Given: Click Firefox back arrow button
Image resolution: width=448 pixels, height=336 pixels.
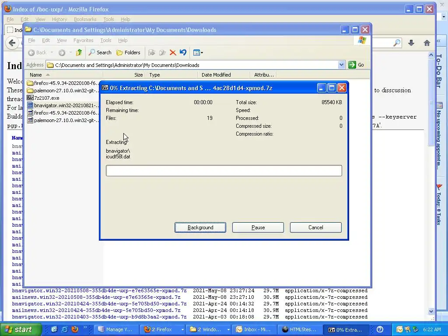Looking at the screenshot, I should click(12, 43).
